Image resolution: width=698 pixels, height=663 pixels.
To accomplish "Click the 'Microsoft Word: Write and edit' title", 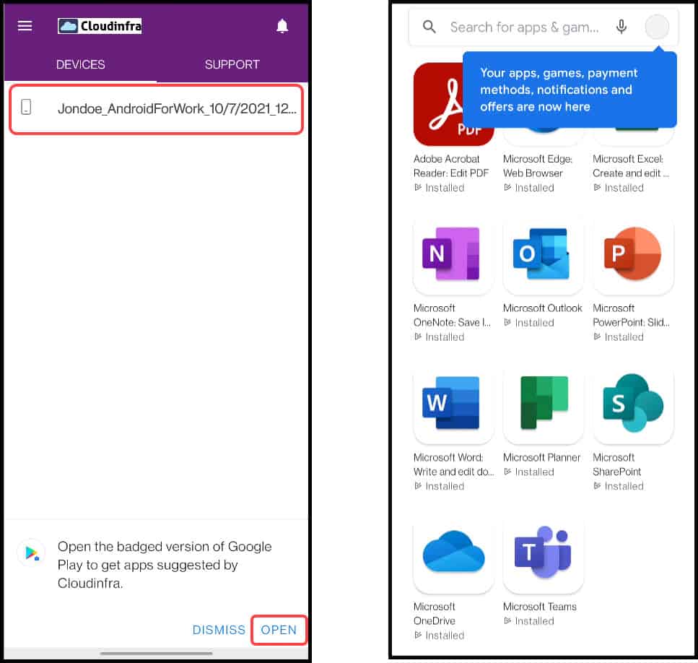I will (453, 464).
